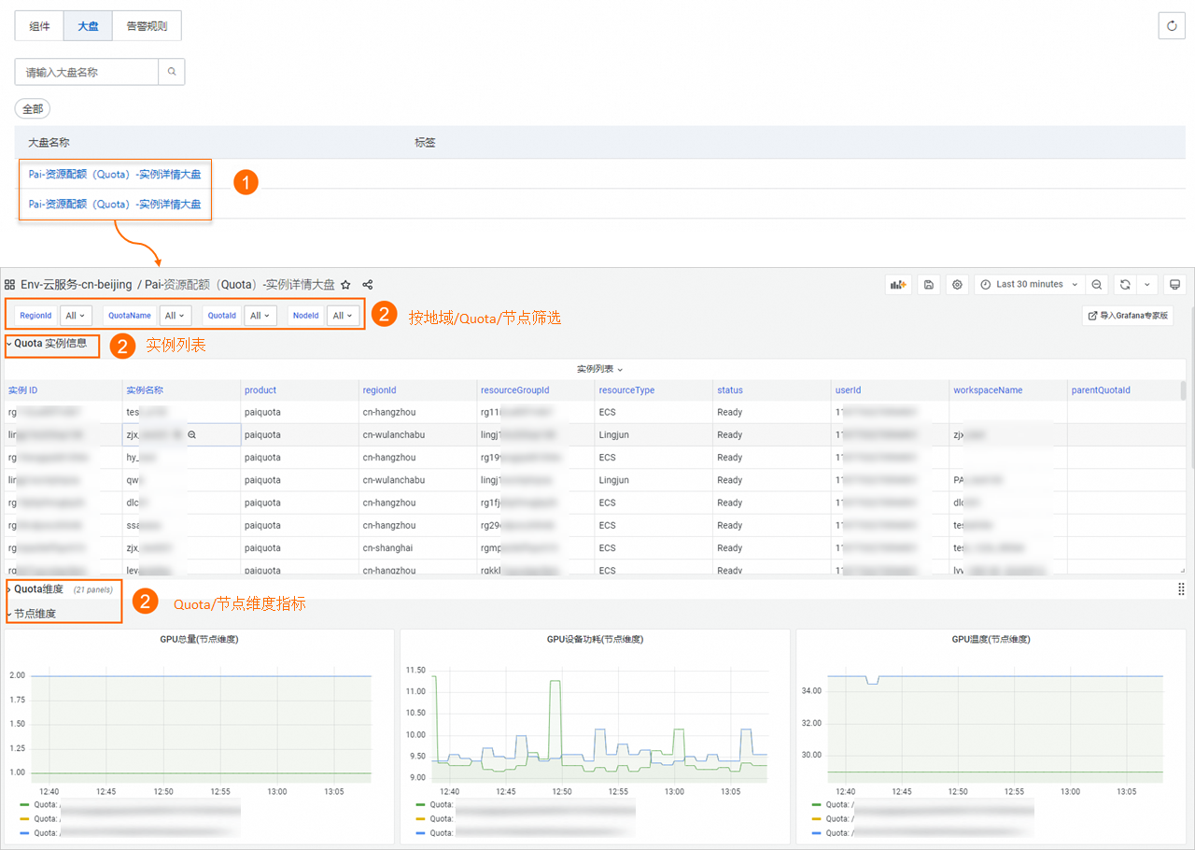The height and width of the screenshot is (850, 1195).
Task: Click the 标签 column header
Action: point(425,143)
